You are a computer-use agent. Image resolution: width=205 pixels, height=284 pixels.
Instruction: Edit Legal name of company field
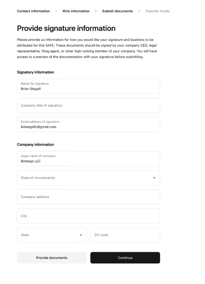point(88,159)
